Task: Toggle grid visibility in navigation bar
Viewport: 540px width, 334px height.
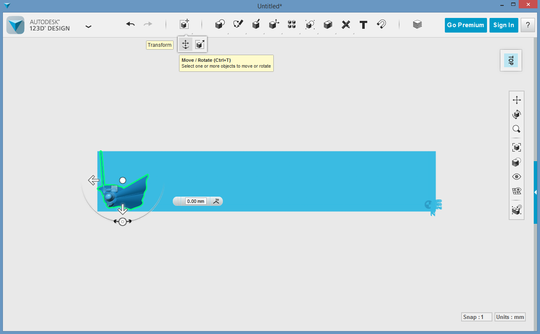Action: 517,191
